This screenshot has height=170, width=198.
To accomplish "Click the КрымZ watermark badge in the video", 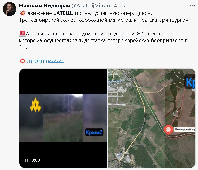I will [94, 132].
